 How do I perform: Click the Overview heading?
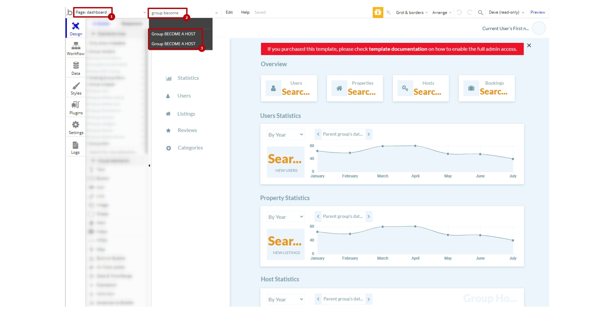click(274, 64)
